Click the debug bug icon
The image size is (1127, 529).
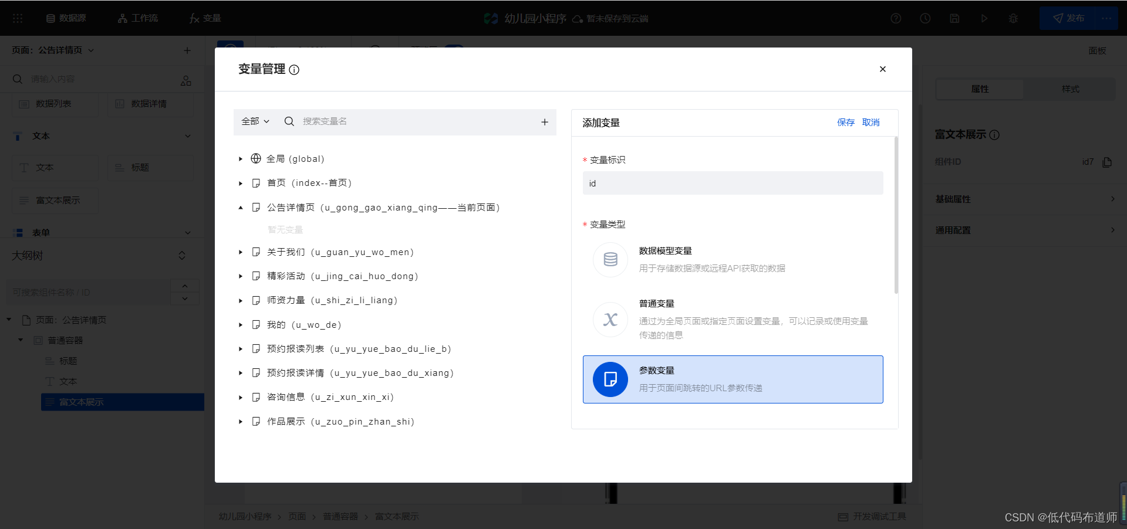(x=1013, y=18)
